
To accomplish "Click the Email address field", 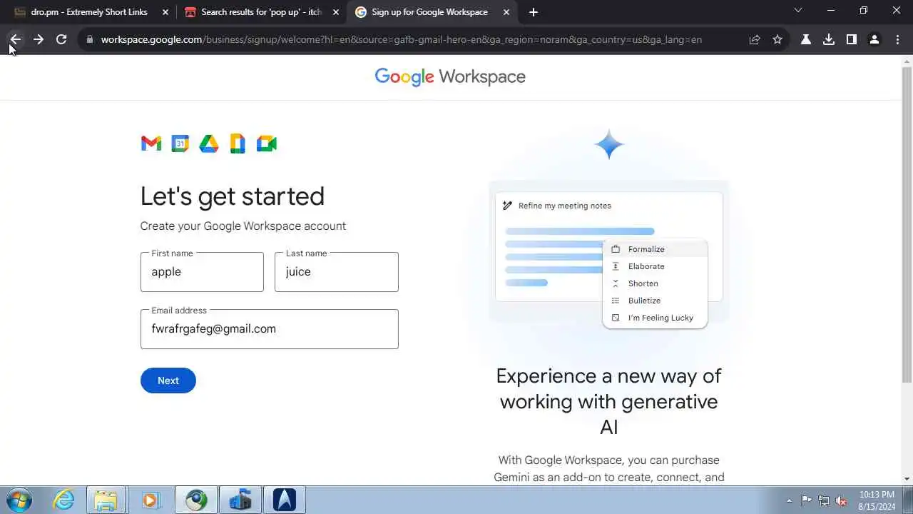I will click(270, 329).
